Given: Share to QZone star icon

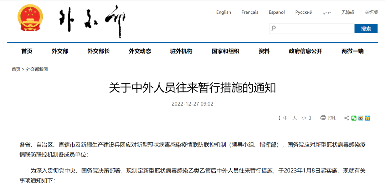Looking at the screenshot, I should tap(367, 118).
